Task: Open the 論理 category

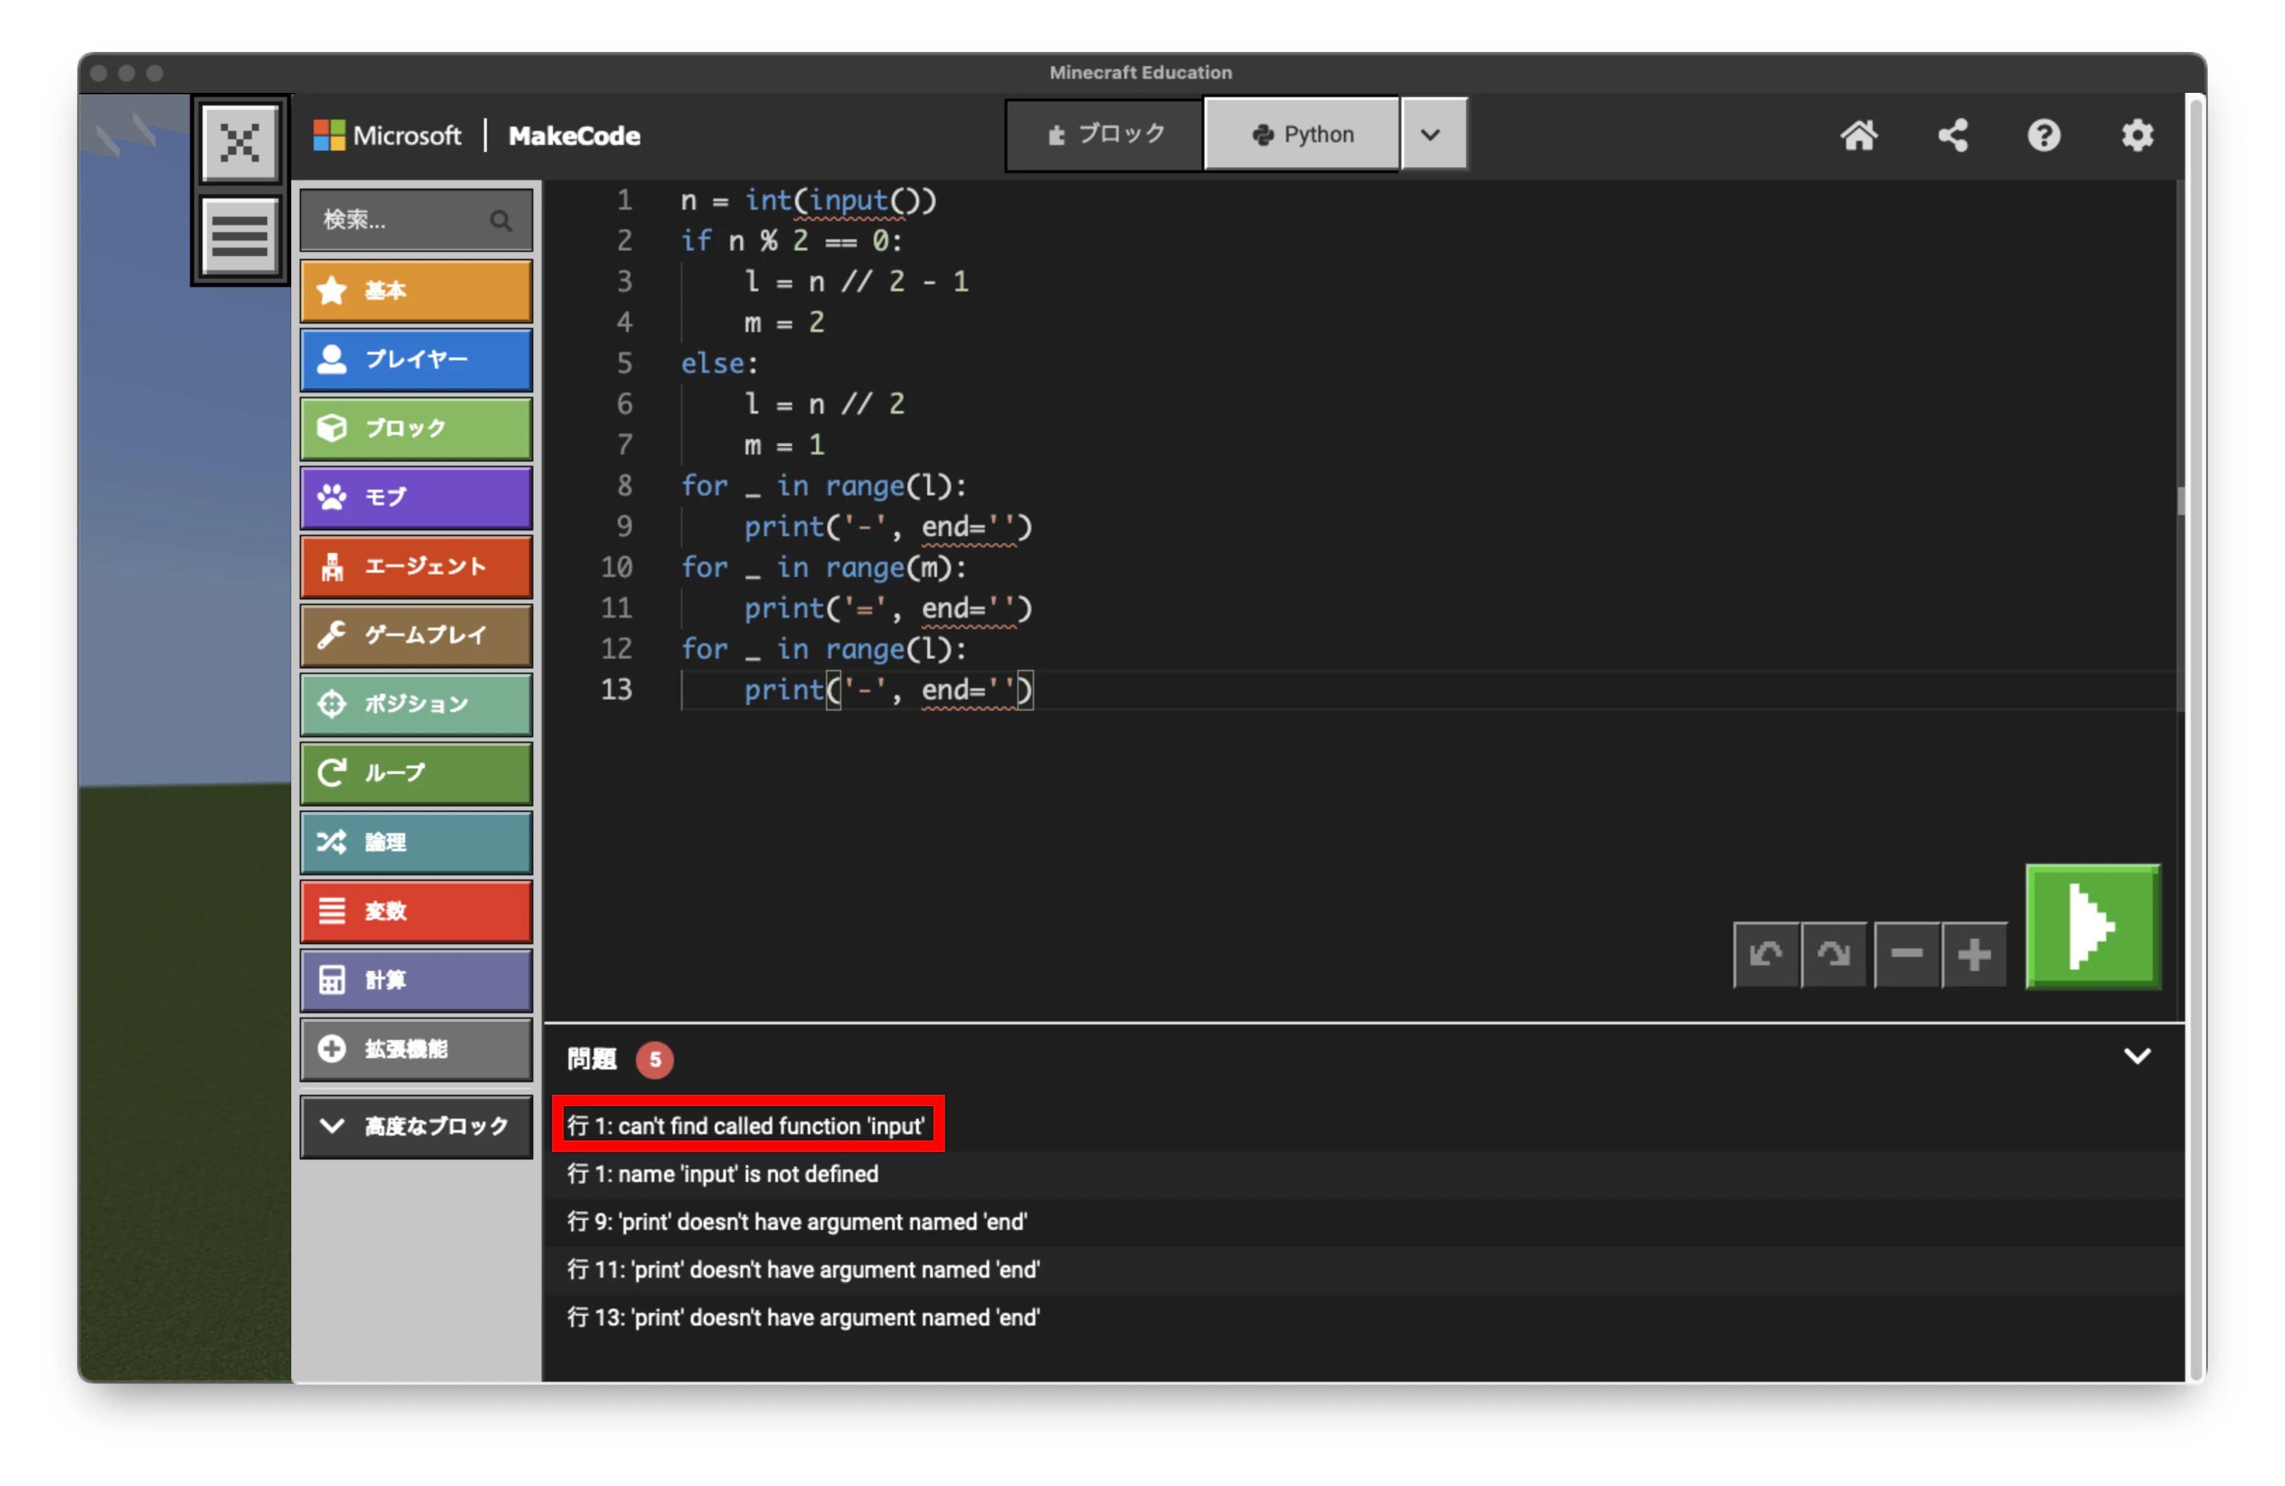Action: pos(416,843)
